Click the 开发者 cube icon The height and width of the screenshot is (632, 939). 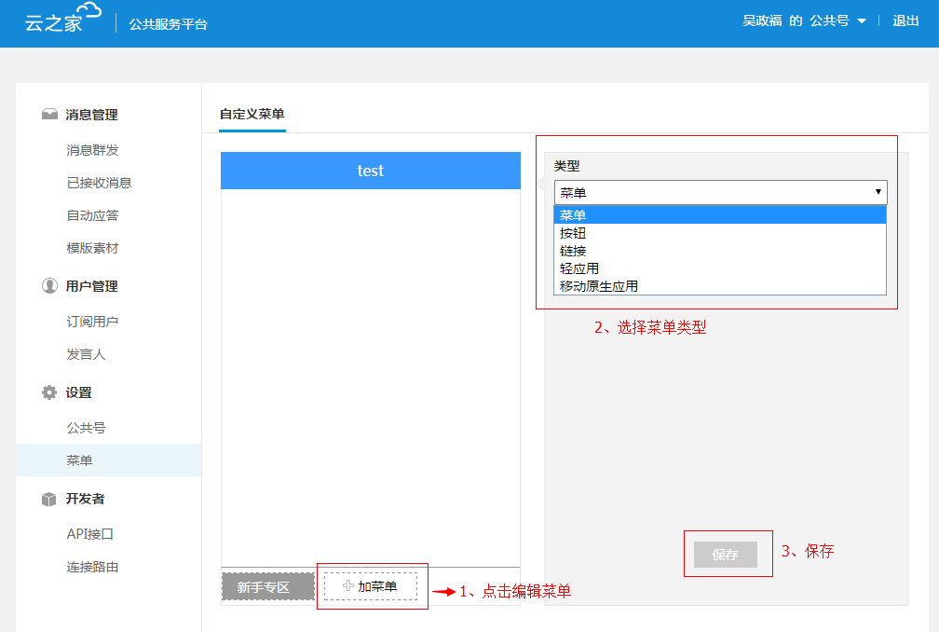pyautogui.click(x=50, y=499)
